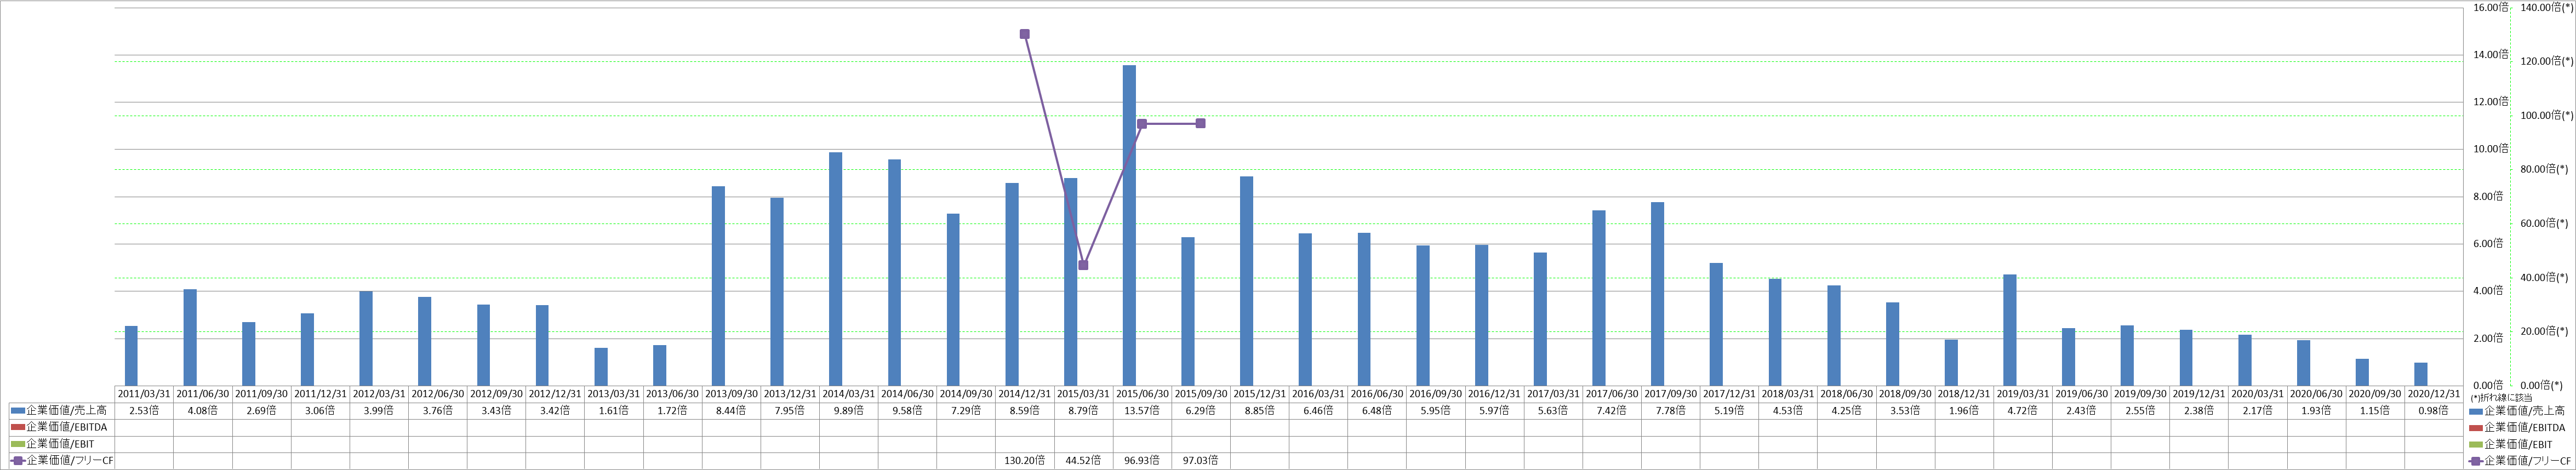Select the tallest blue bar for 2015/06/30
The height and width of the screenshot is (470, 2576).
click(1129, 225)
